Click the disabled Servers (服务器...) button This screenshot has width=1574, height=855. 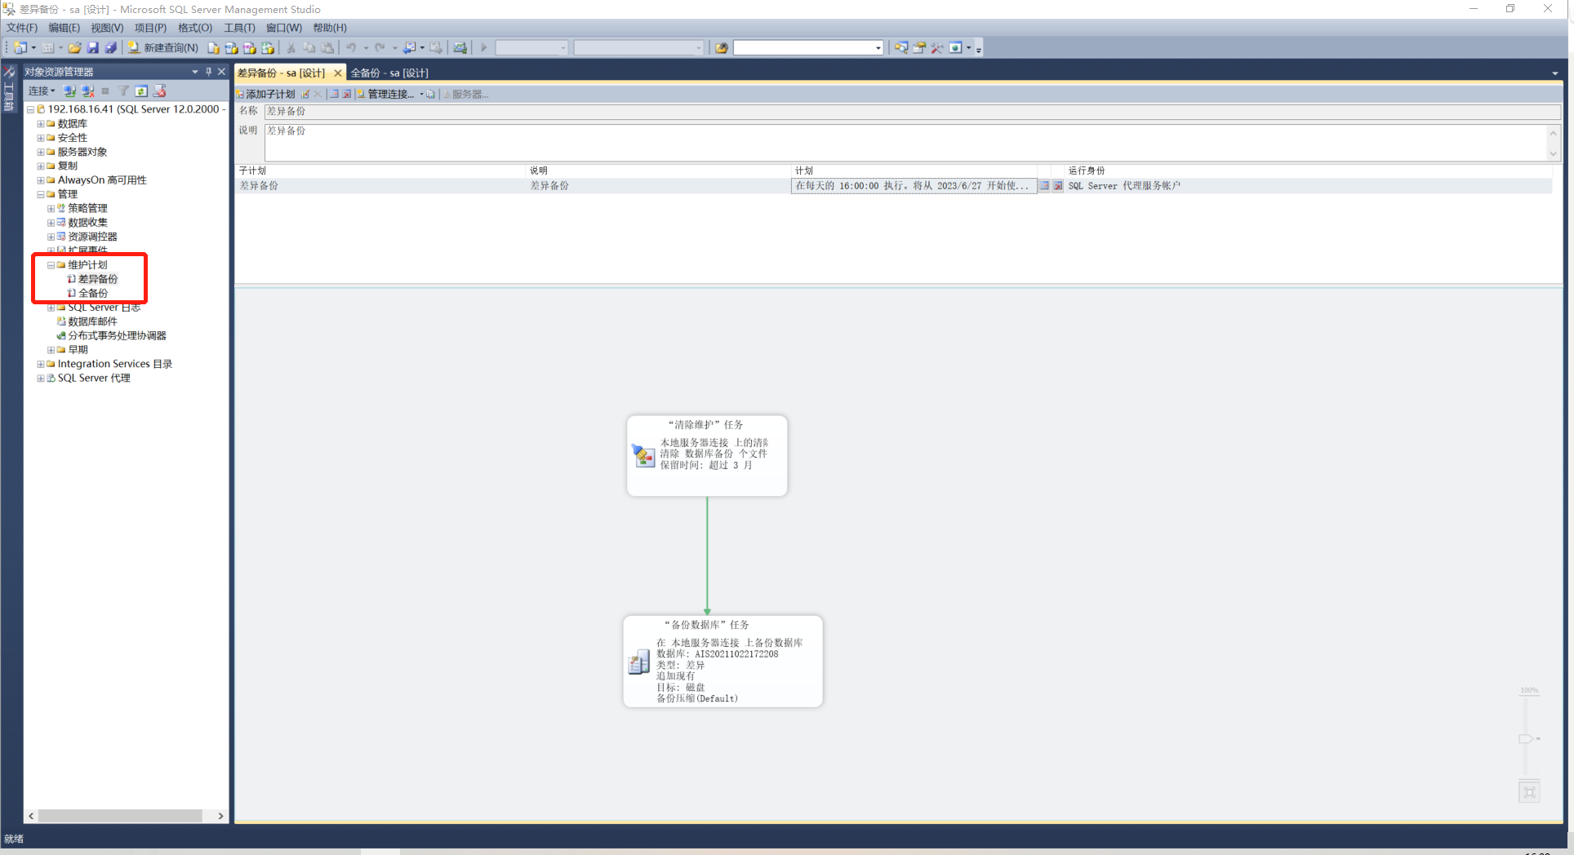466,94
